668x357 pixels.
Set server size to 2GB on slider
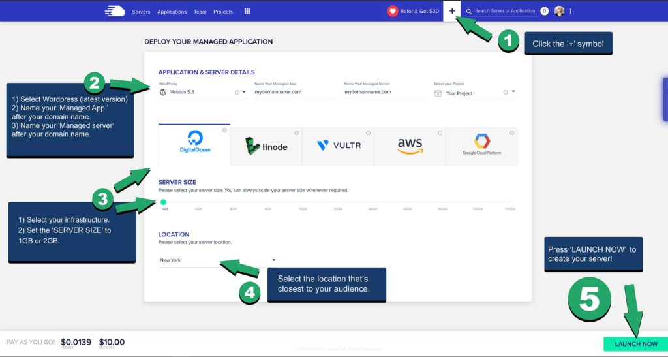198,209
